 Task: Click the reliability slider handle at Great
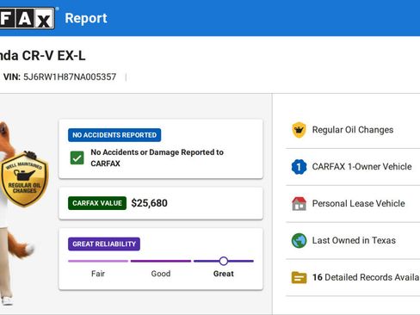[224, 261]
